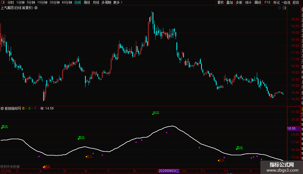303x174 pixels.
Task: Click the 2025年 label on the time axis
Action: tap(6, 171)
